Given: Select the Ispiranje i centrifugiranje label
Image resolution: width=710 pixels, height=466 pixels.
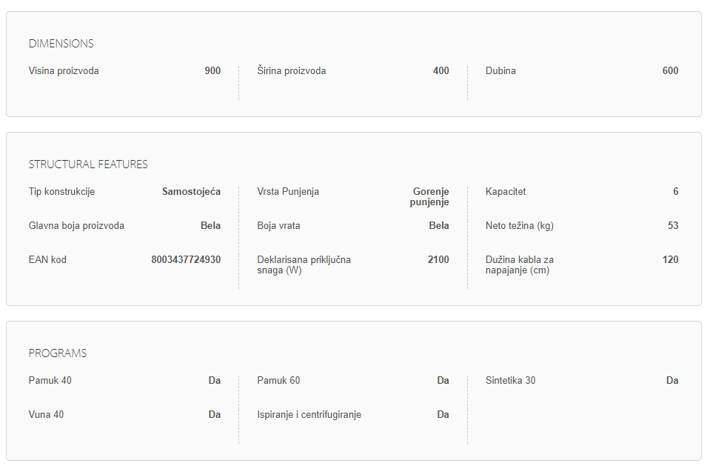Looking at the screenshot, I should pyautogui.click(x=309, y=415).
